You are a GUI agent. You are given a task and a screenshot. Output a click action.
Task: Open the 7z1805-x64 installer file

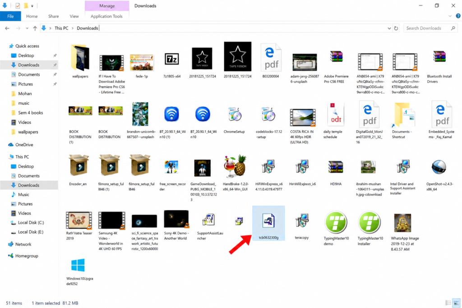172,59
